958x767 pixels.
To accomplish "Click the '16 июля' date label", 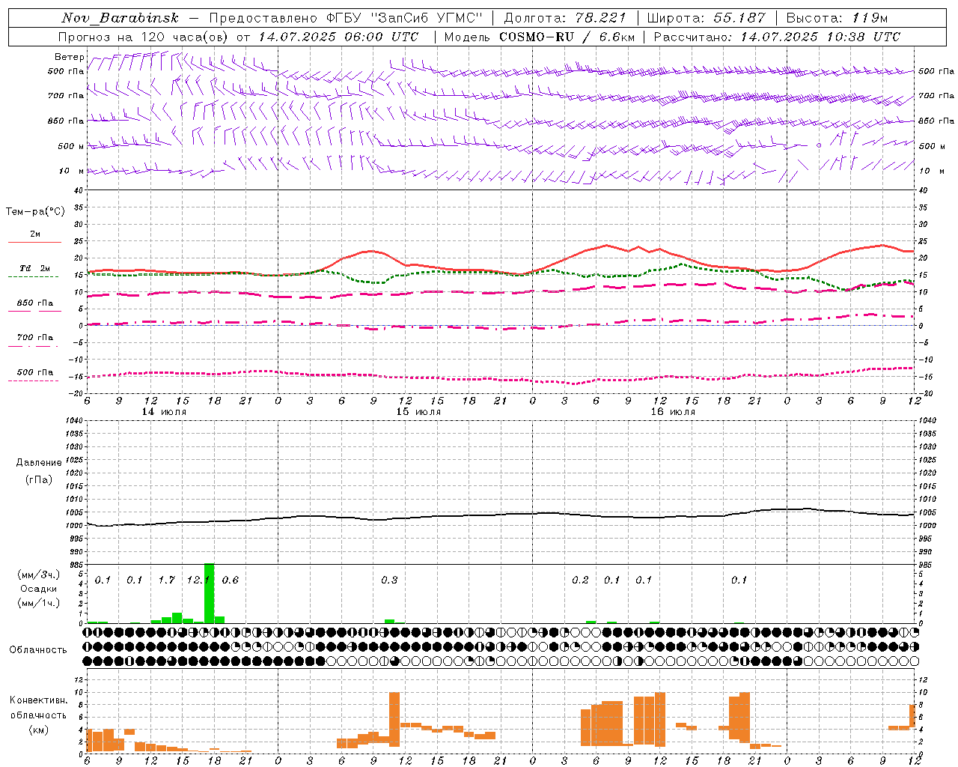I will click(x=673, y=412).
